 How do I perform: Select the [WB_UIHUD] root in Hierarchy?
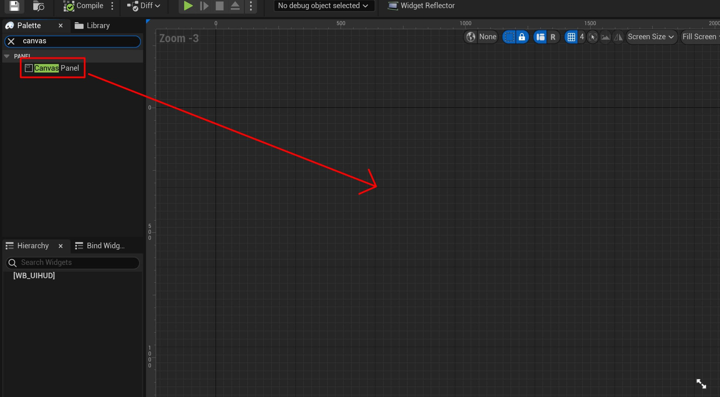pyautogui.click(x=34, y=276)
